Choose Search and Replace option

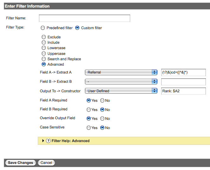[44, 59]
